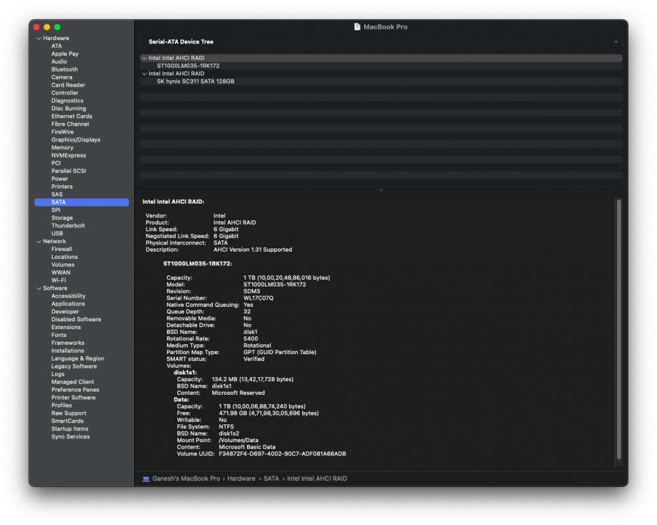657x525 pixels.
Task: Select Camera in the sidebar
Action: (62, 77)
